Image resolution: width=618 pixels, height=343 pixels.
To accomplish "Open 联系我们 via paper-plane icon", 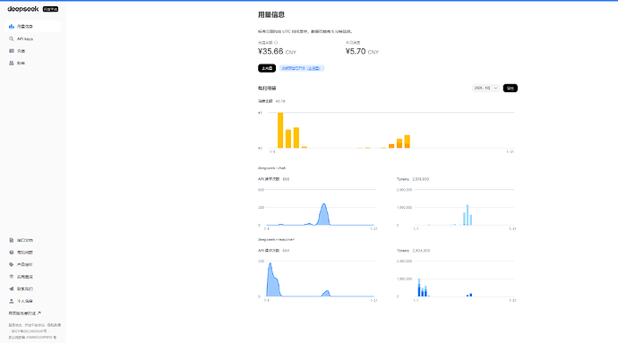I will coord(12,289).
